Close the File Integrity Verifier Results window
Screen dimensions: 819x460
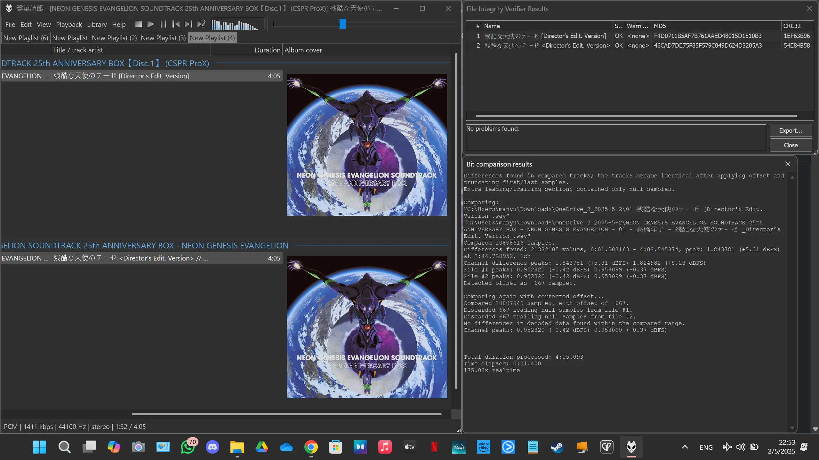click(x=809, y=9)
